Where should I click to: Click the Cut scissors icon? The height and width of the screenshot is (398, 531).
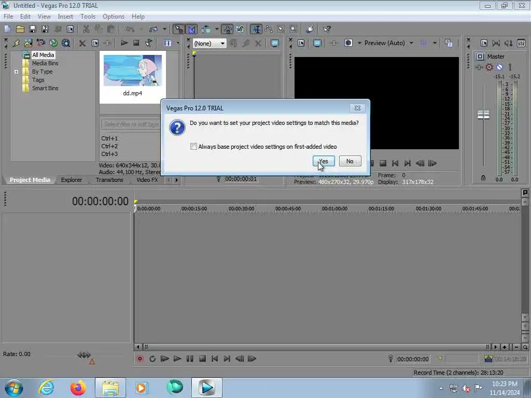tap(87, 30)
